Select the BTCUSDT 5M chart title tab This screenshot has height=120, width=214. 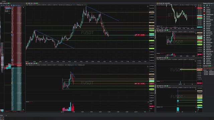[163, 3]
